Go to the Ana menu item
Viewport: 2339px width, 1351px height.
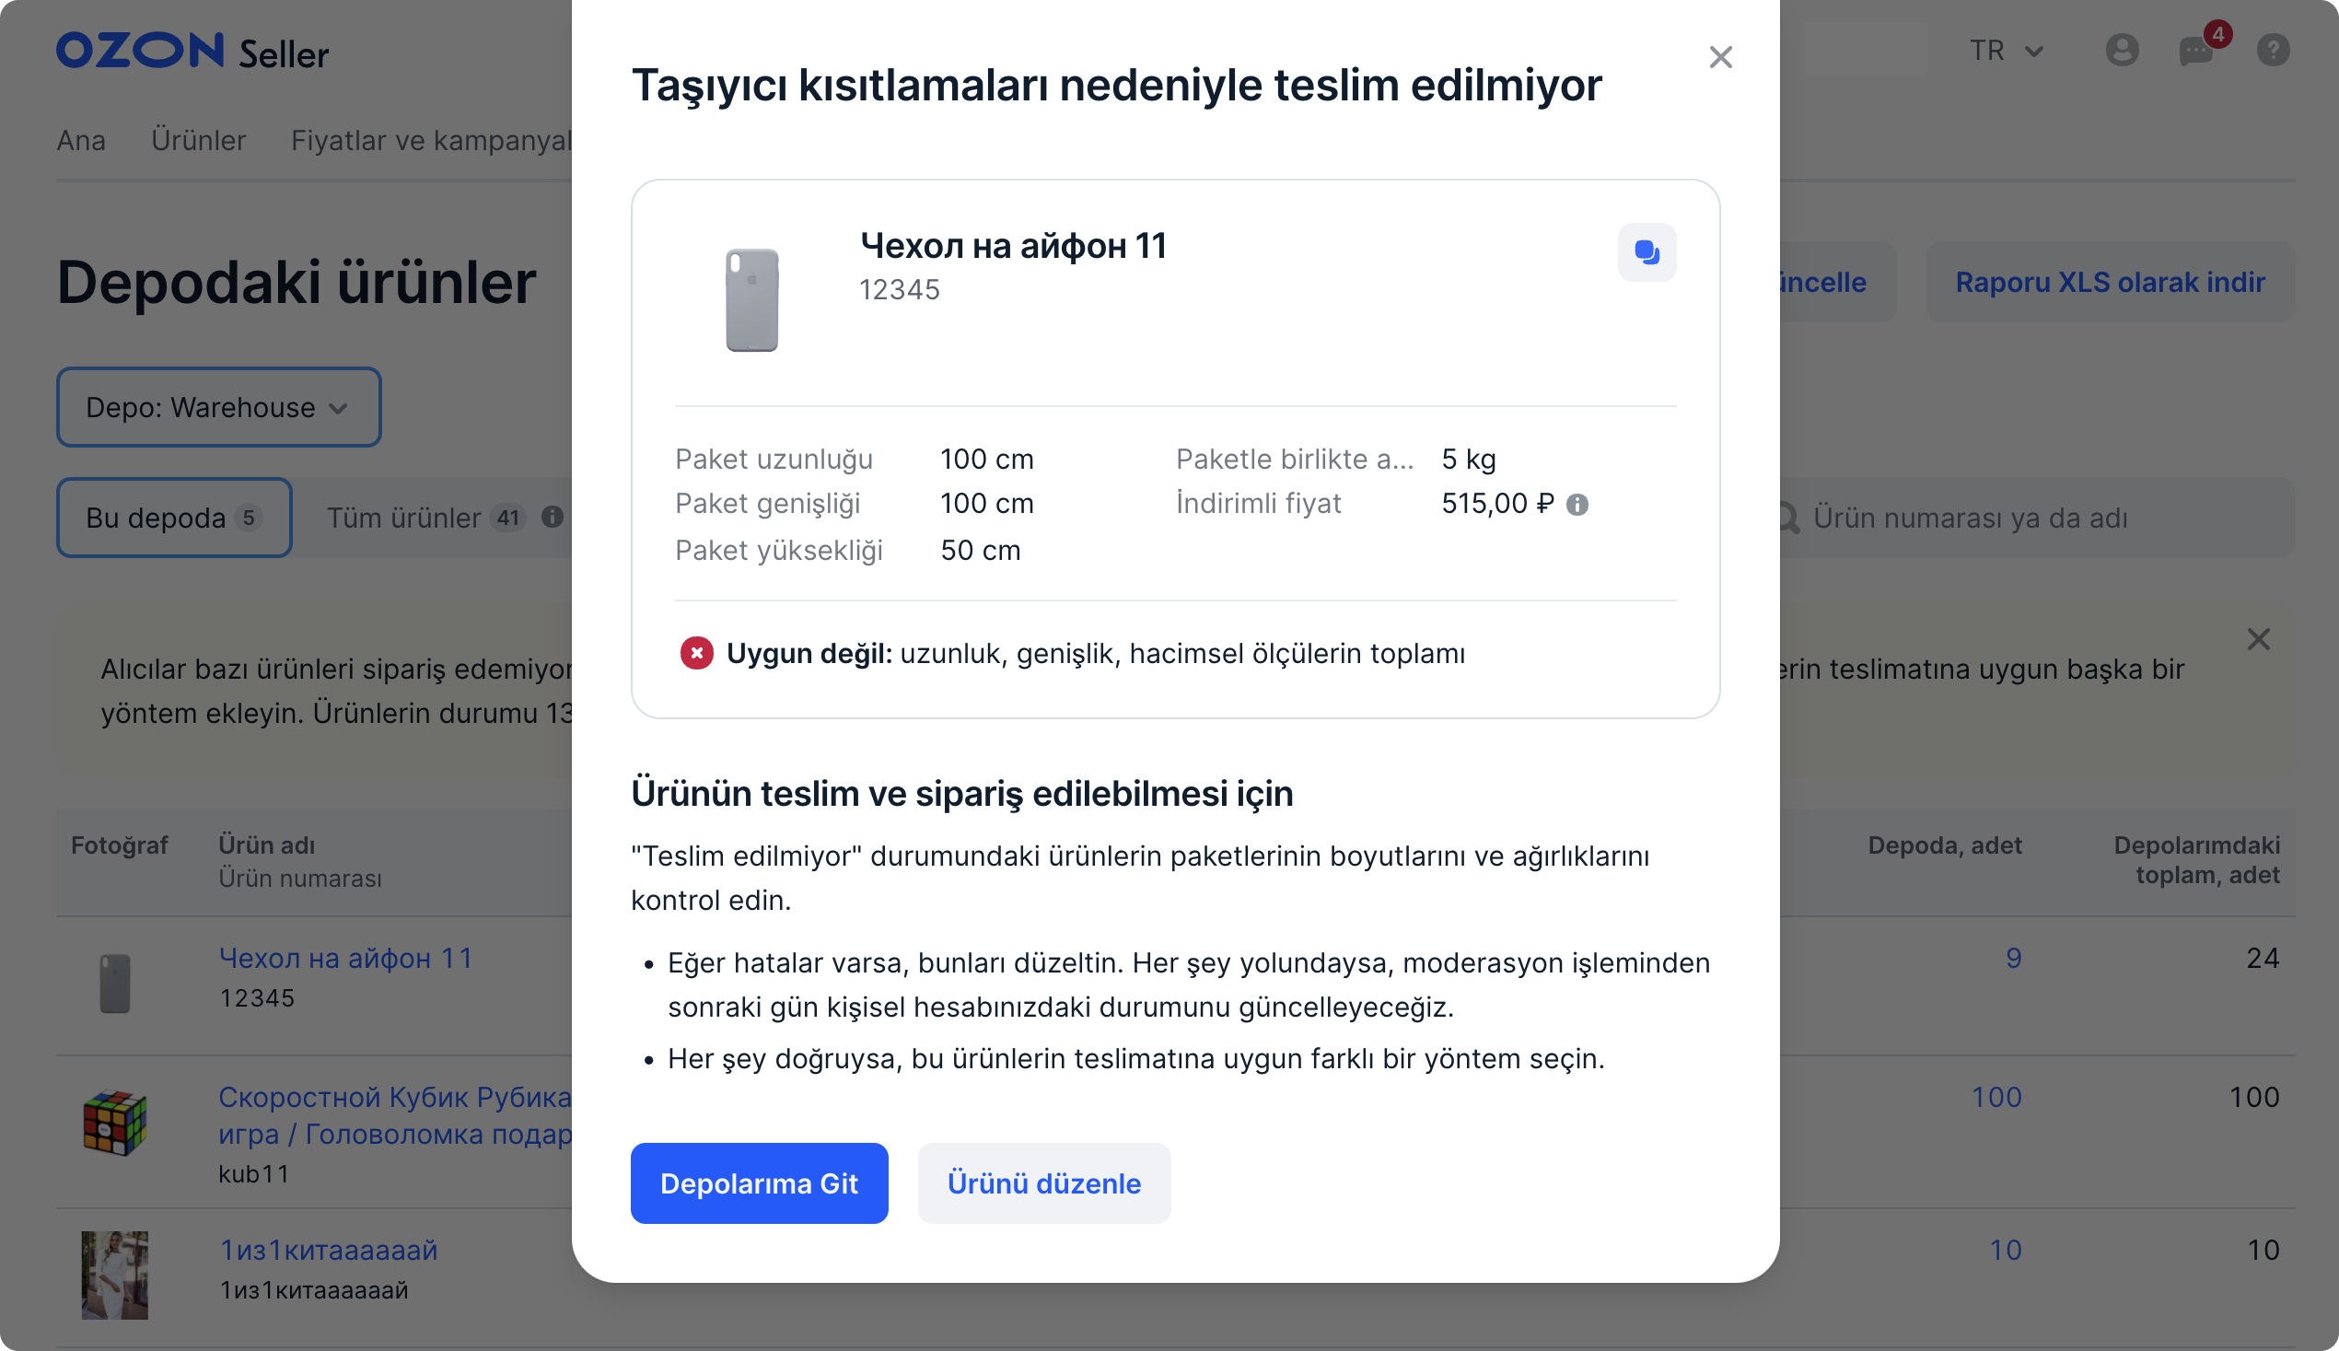pyautogui.click(x=81, y=140)
